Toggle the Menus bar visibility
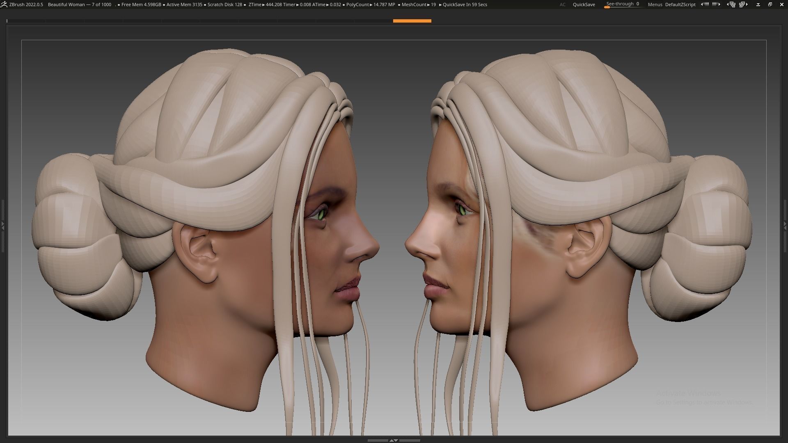The image size is (788, 443). tap(654, 5)
